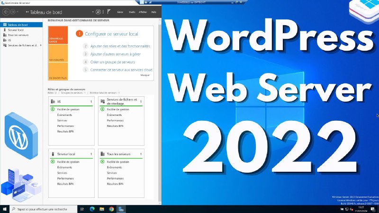379x213 pixels.
Task: Click the IIS tile header icon
Action: 53,101
